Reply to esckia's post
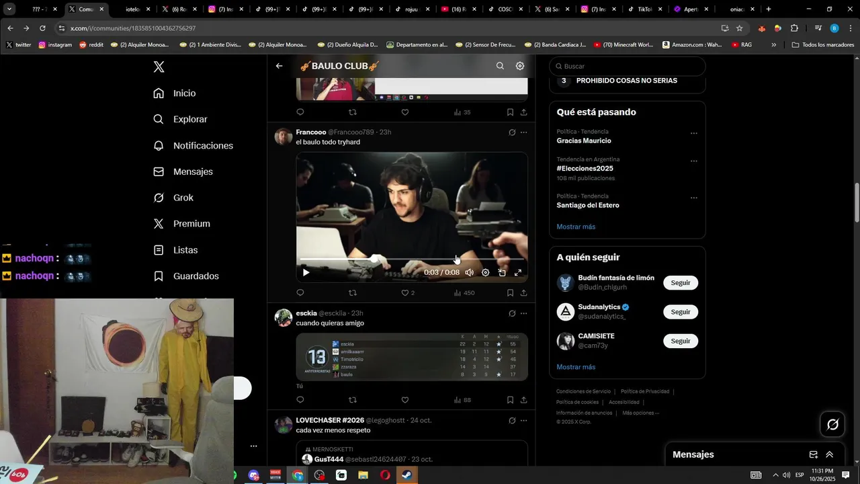This screenshot has width=860, height=484. [x=300, y=400]
